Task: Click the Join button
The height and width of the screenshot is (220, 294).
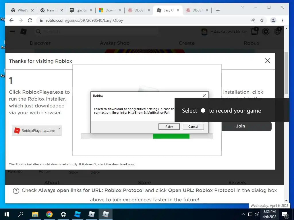Action: click(x=246, y=126)
